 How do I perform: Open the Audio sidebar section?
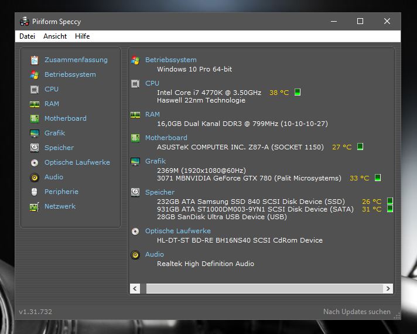click(x=54, y=177)
